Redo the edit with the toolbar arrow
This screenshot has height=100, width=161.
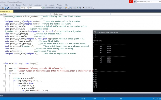tap(16, 8)
